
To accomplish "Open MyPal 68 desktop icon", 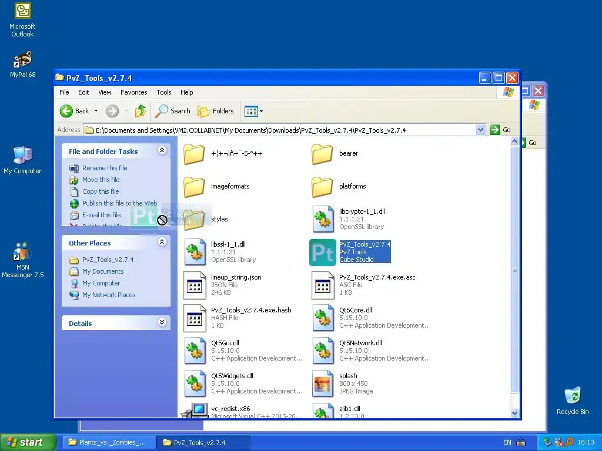I will click(22, 65).
